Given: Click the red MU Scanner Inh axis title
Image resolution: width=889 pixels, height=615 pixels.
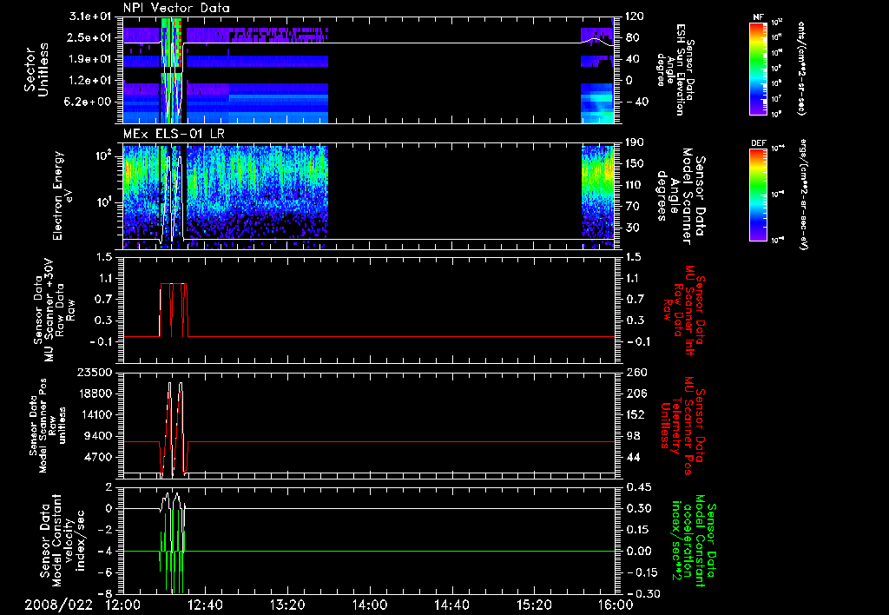Looking at the screenshot, I should coord(684,310).
